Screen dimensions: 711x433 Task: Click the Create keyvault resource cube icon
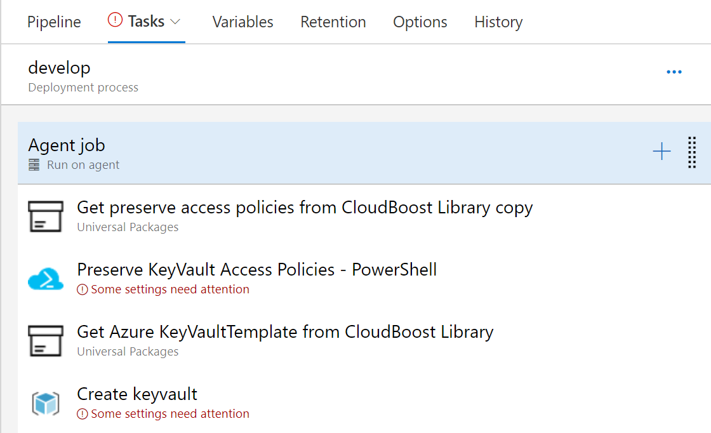click(46, 403)
